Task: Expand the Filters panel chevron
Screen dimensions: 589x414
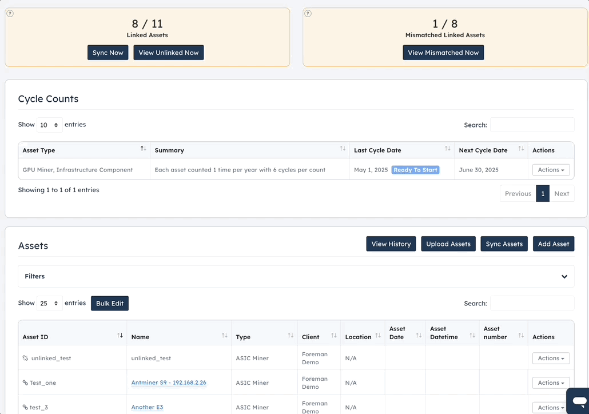Action: pyautogui.click(x=564, y=277)
